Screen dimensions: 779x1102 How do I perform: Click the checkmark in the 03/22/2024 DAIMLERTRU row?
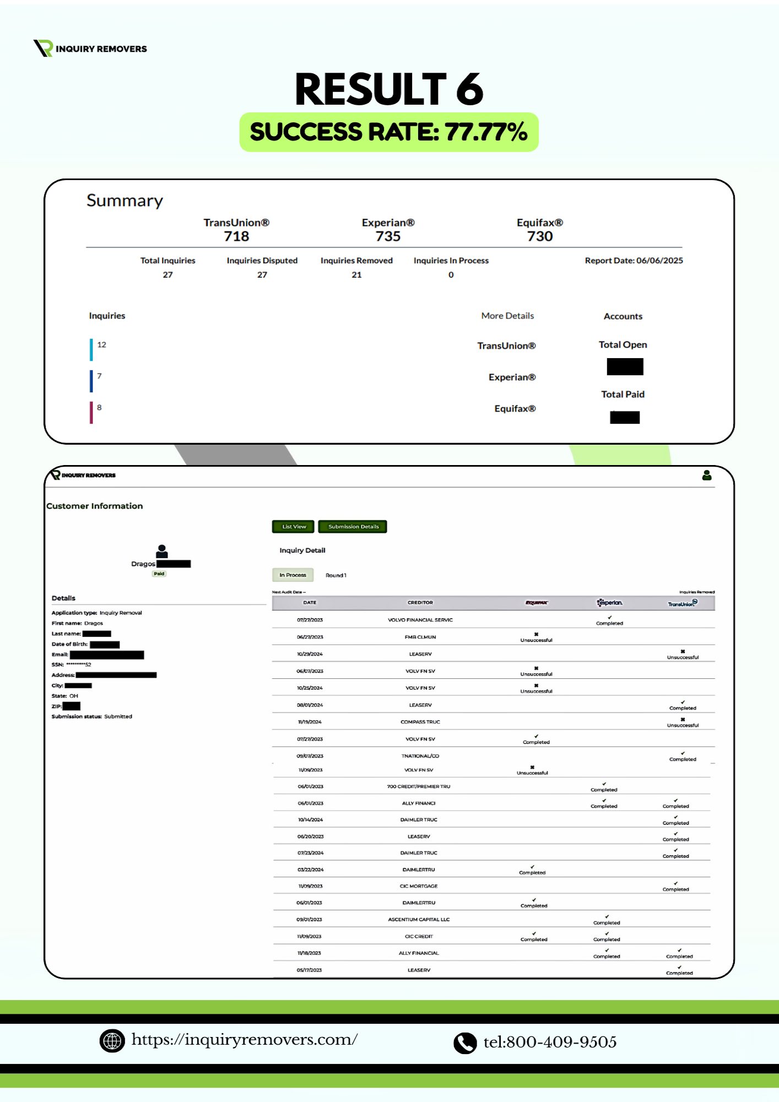(532, 867)
